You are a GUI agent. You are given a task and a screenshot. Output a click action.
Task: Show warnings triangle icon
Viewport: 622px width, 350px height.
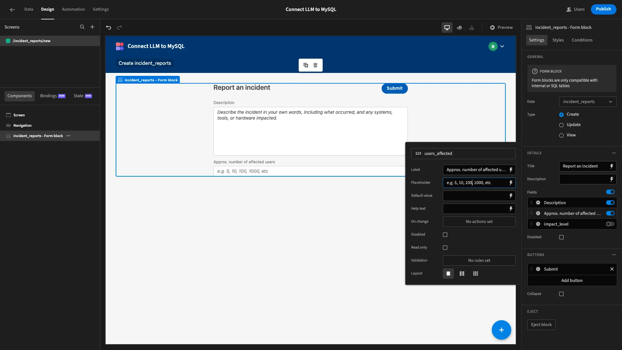[x=472, y=28]
